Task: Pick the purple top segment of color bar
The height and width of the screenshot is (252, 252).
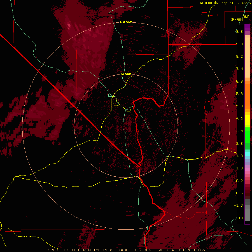Action: coord(247,28)
